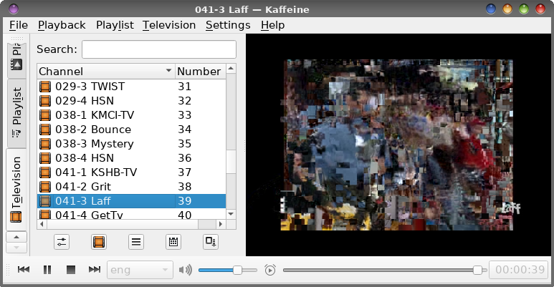Open the Playback menu
The width and height of the screenshot is (554, 287).
coord(62,25)
